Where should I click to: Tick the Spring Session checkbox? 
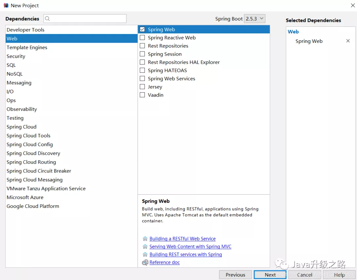pos(142,54)
